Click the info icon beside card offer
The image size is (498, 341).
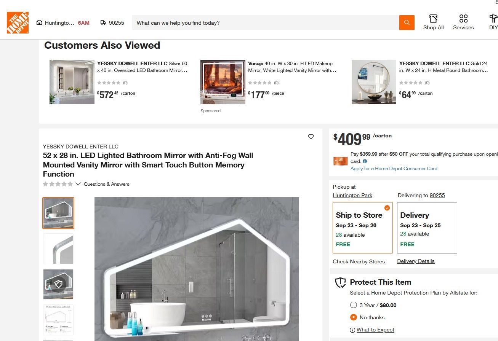tap(365, 161)
